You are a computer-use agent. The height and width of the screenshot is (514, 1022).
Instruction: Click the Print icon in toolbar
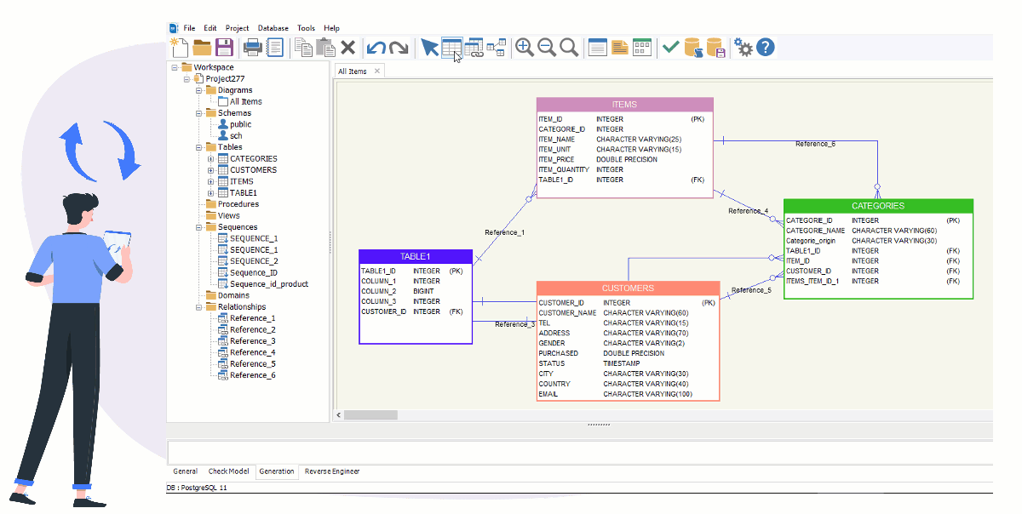point(252,48)
